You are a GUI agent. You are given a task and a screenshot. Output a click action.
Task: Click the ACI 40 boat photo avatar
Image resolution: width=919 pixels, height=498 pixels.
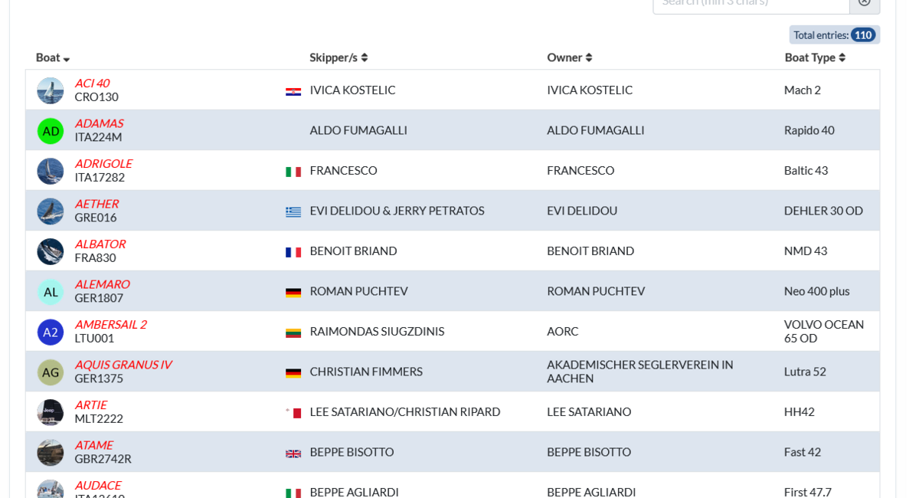click(x=51, y=90)
